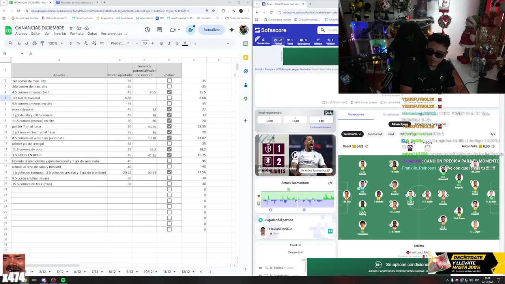Toggle checkbox for primer gol de senegal

[169, 144]
